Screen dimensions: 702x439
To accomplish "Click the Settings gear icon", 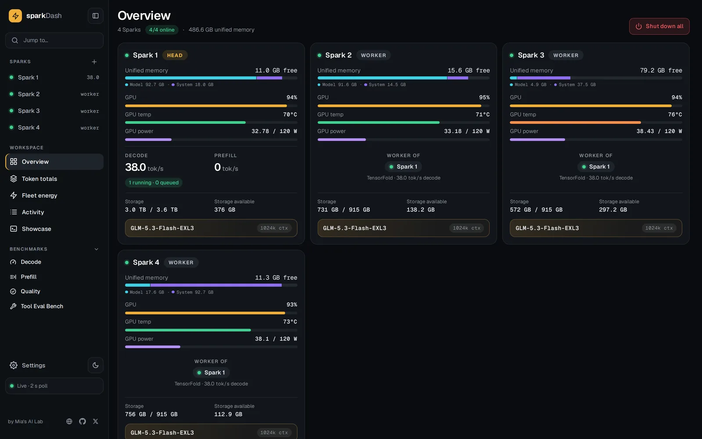I will tap(14, 365).
